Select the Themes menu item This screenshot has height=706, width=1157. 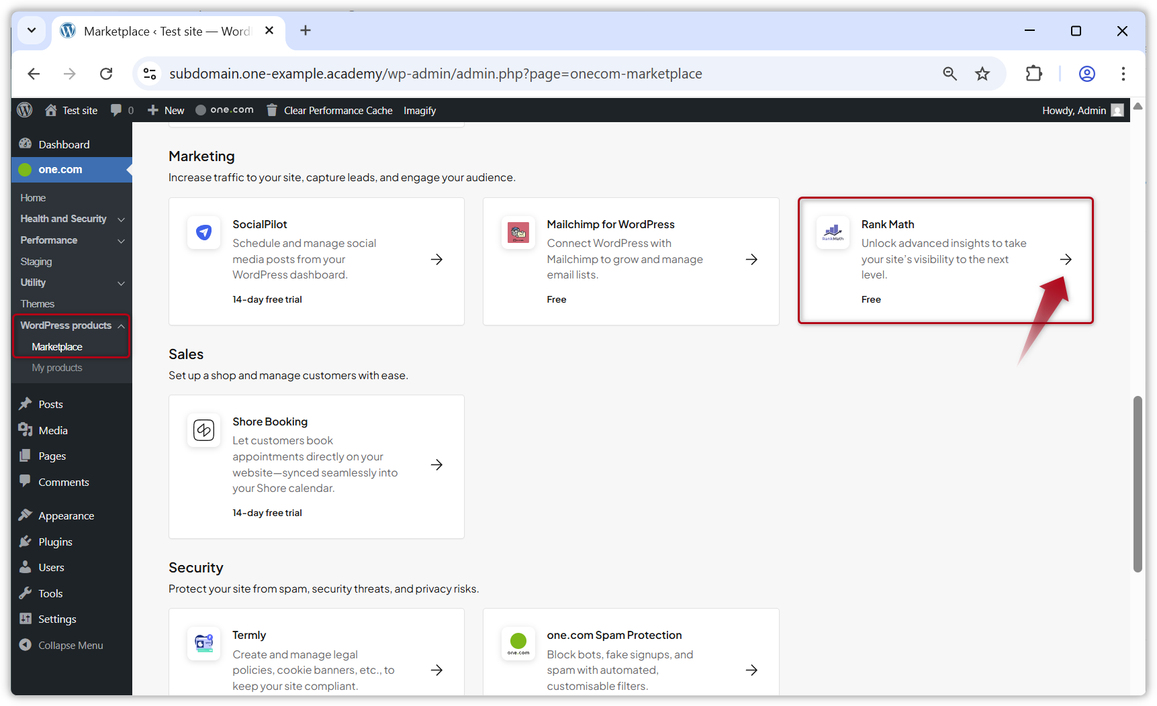tap(37, 303)
